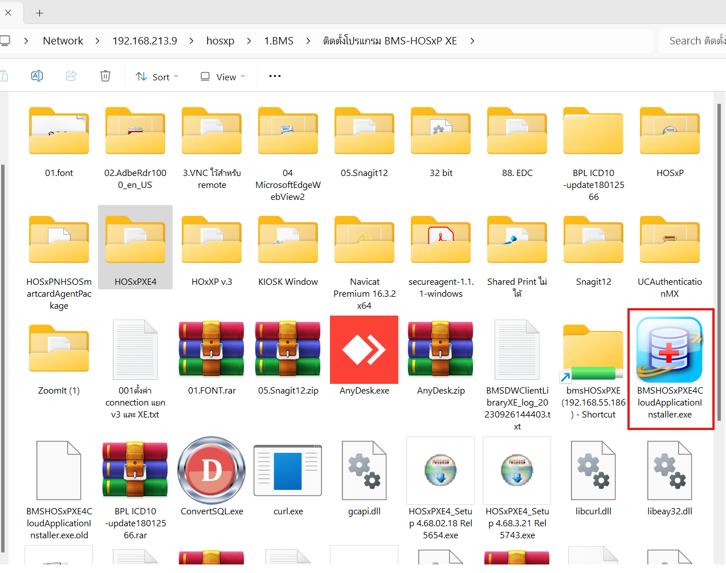Click the Share toolbar icon
This screenshot has height=573, width=726.
(x=71, y=76)
